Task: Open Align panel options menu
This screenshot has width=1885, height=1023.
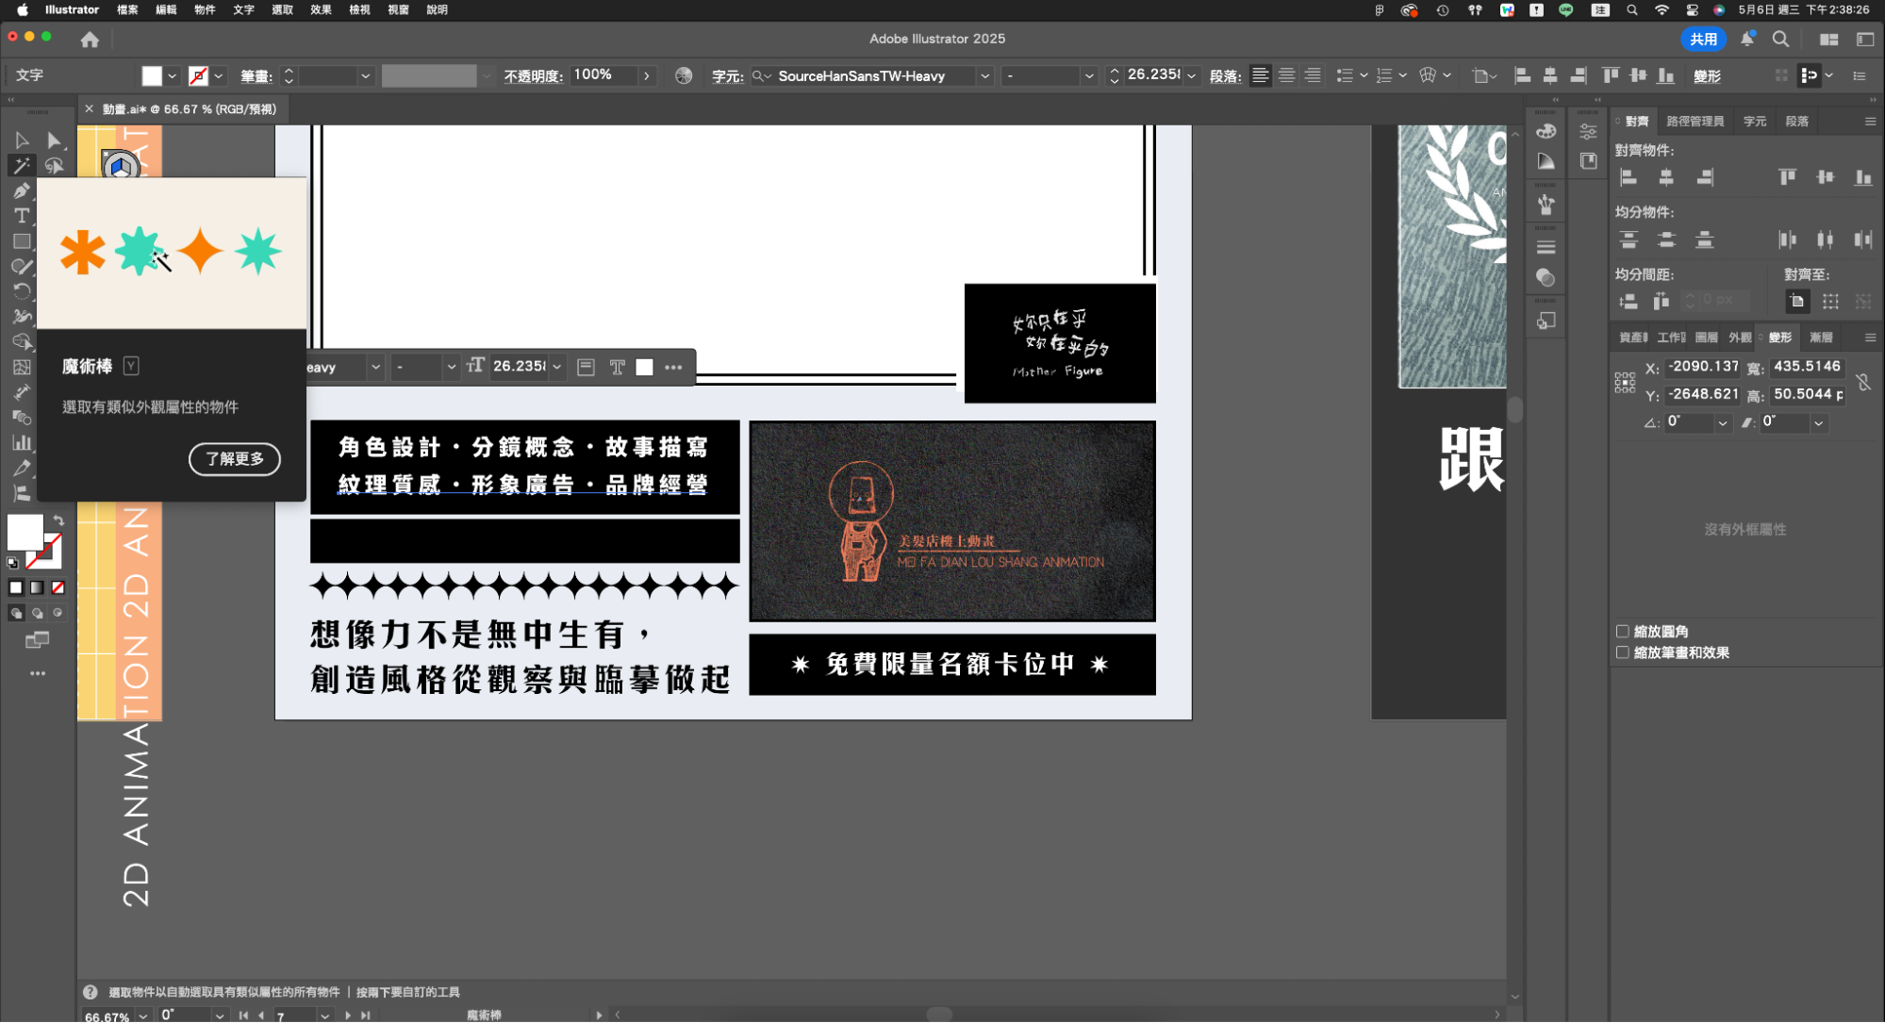Action: pos(1870,122)
